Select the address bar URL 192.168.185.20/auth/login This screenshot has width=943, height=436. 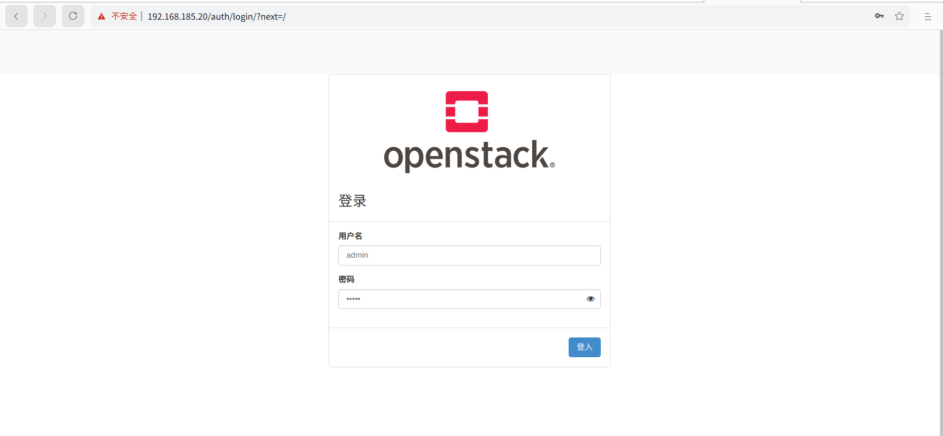pyautogui.click(x=217, y=17)
